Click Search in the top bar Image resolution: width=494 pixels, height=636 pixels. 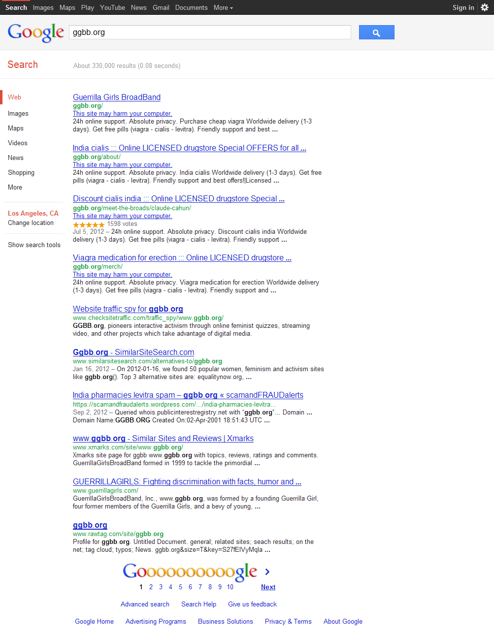click(16, 7)
